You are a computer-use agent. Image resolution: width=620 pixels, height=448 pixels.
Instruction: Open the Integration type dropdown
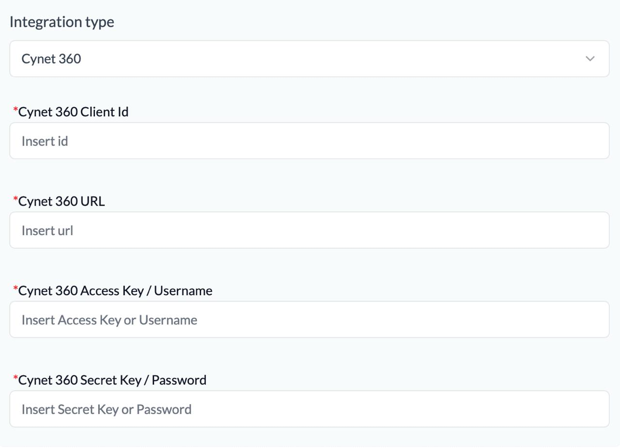point(309,59)
